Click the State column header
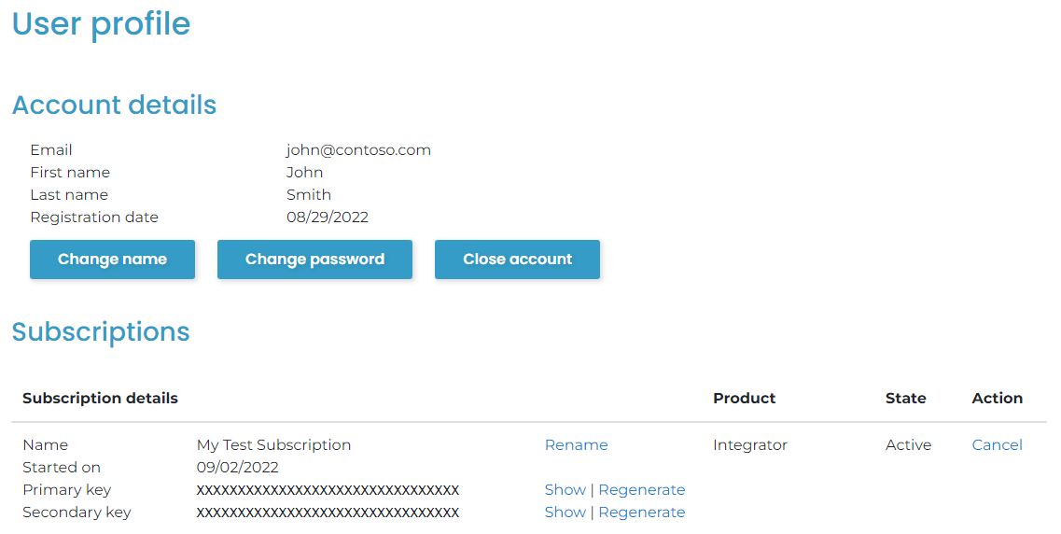Screen dimensions: 1061x534 pos(905,399)
